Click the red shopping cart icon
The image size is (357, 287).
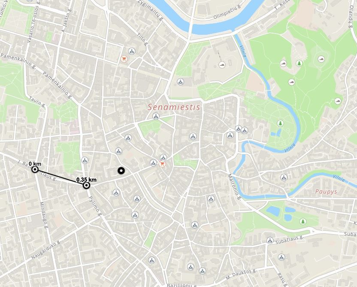[162, 164]
